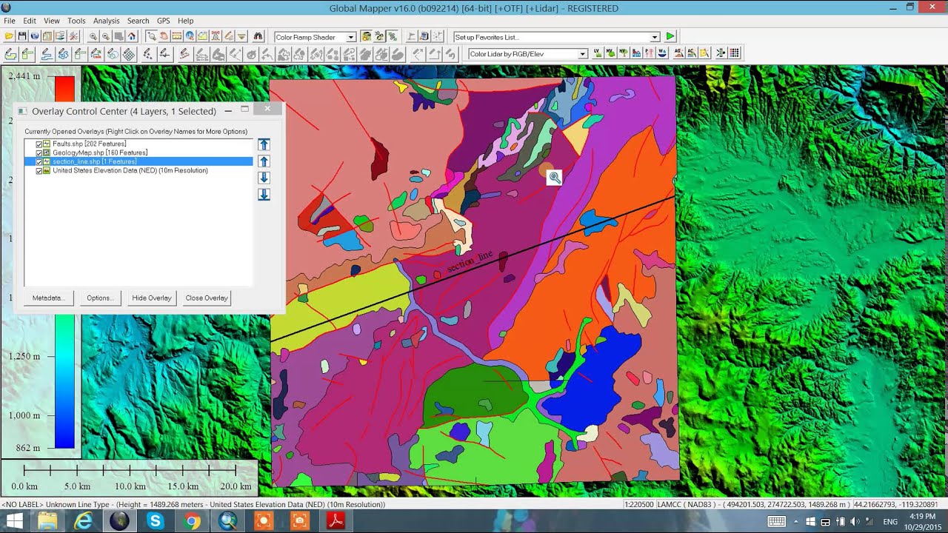Click the Save workspace floppy disk icon

pos(22,36)
